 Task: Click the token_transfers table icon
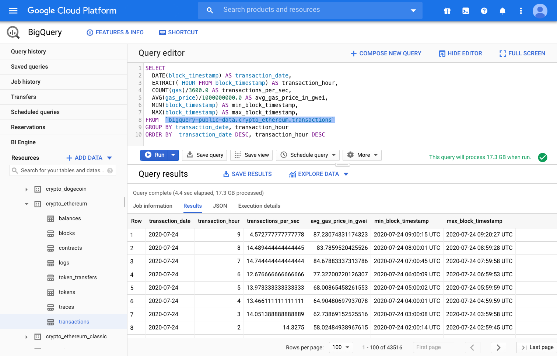pos(50,278)
